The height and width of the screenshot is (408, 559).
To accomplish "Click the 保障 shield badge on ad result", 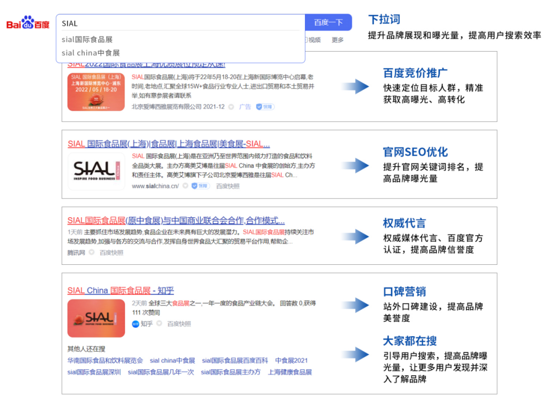I will pyautogui.click(x=265, y=107).
